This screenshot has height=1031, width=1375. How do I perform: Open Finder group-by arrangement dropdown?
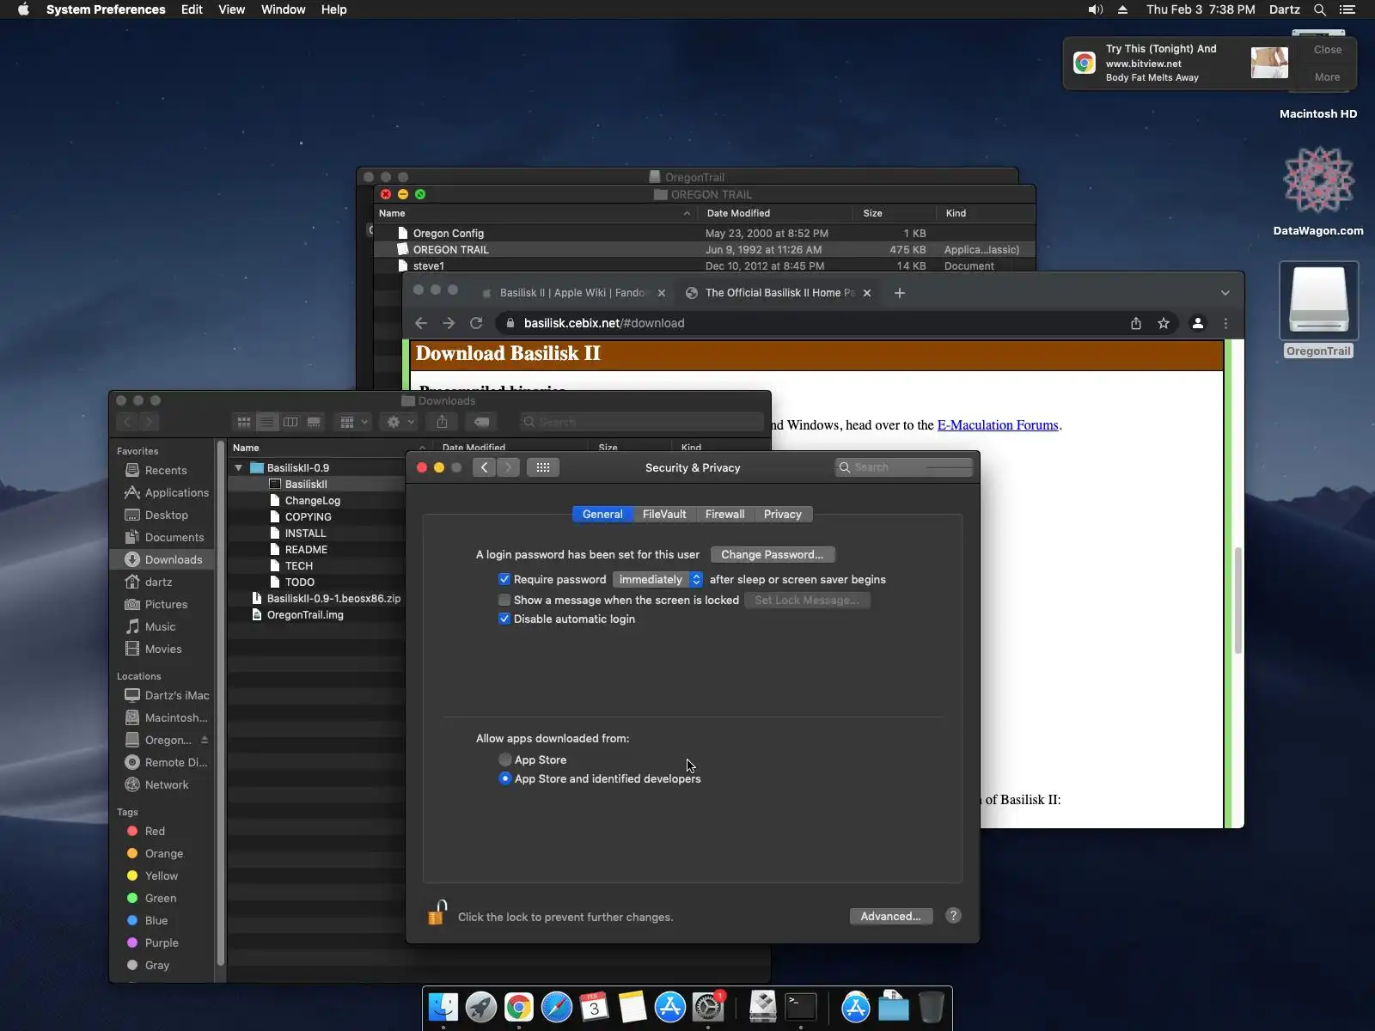tap(353, 422)
